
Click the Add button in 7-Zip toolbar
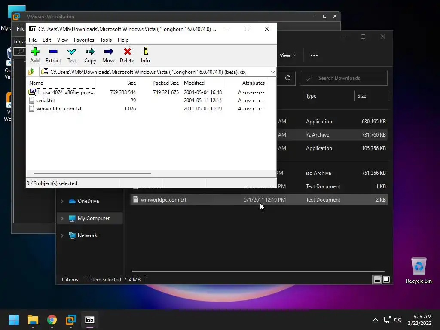pyautogui.click(x=35, y=55)
